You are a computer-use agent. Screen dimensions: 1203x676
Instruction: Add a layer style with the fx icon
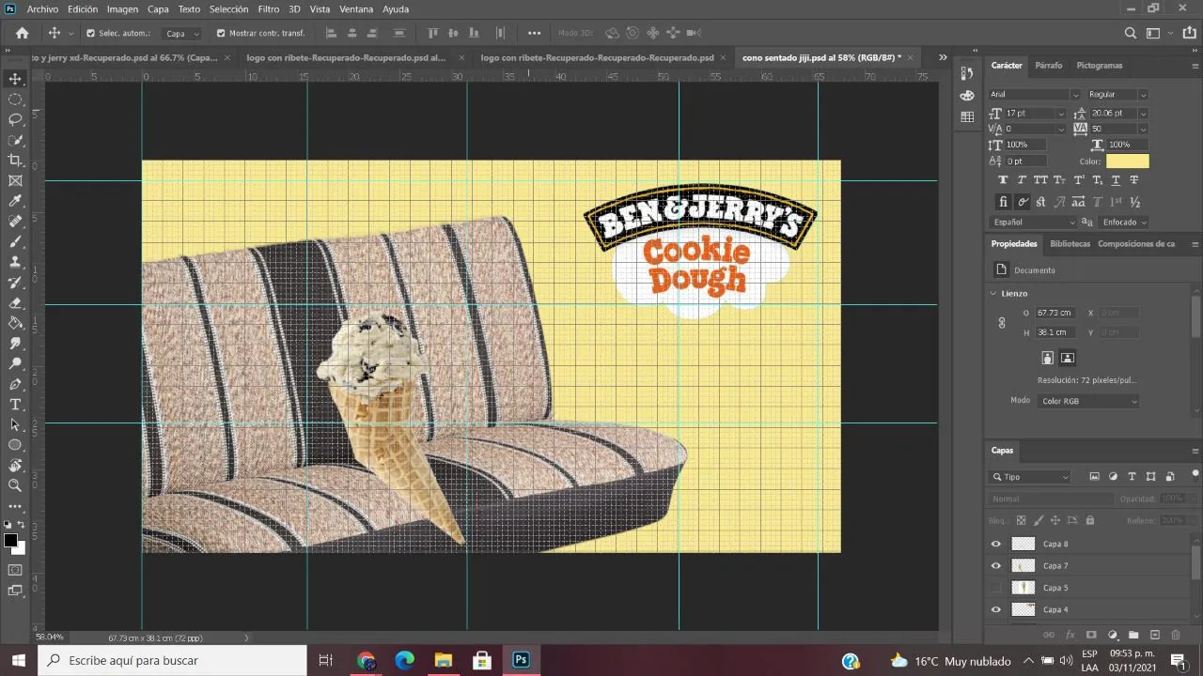1070,636
